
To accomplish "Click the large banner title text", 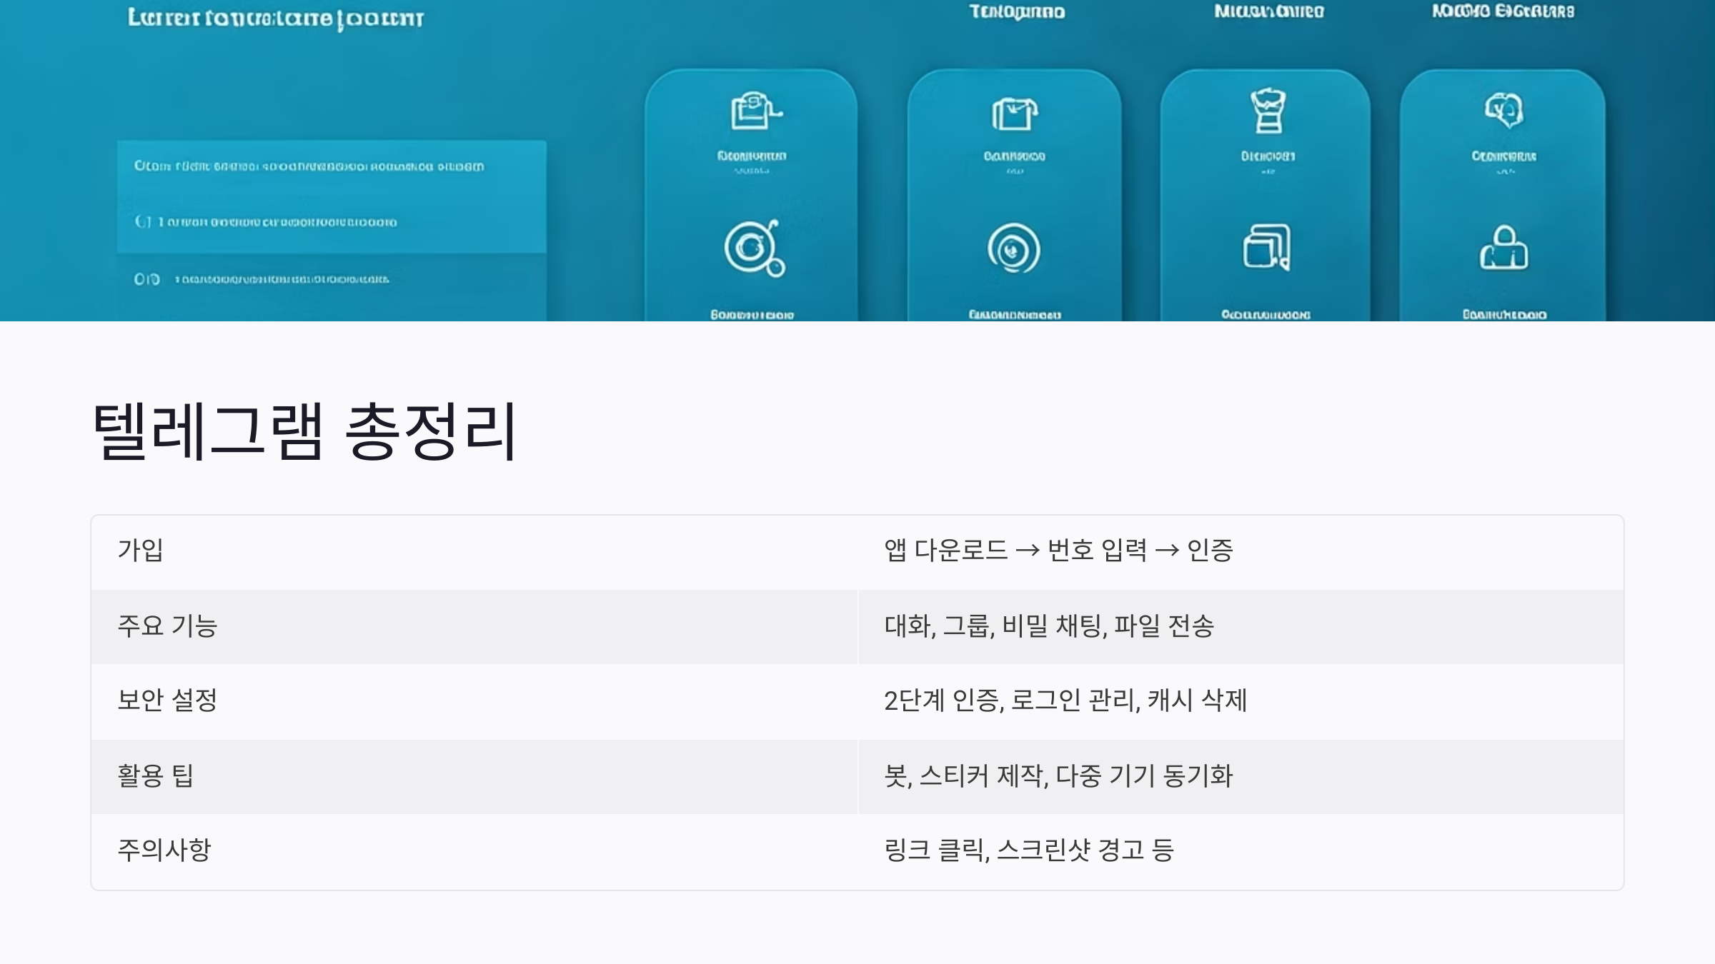I will 275,19.
